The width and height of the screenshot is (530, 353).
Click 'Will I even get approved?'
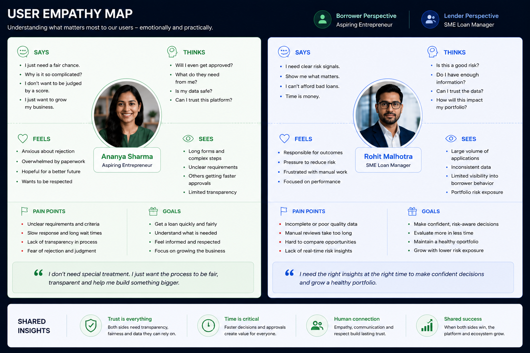tap(204, 65)
